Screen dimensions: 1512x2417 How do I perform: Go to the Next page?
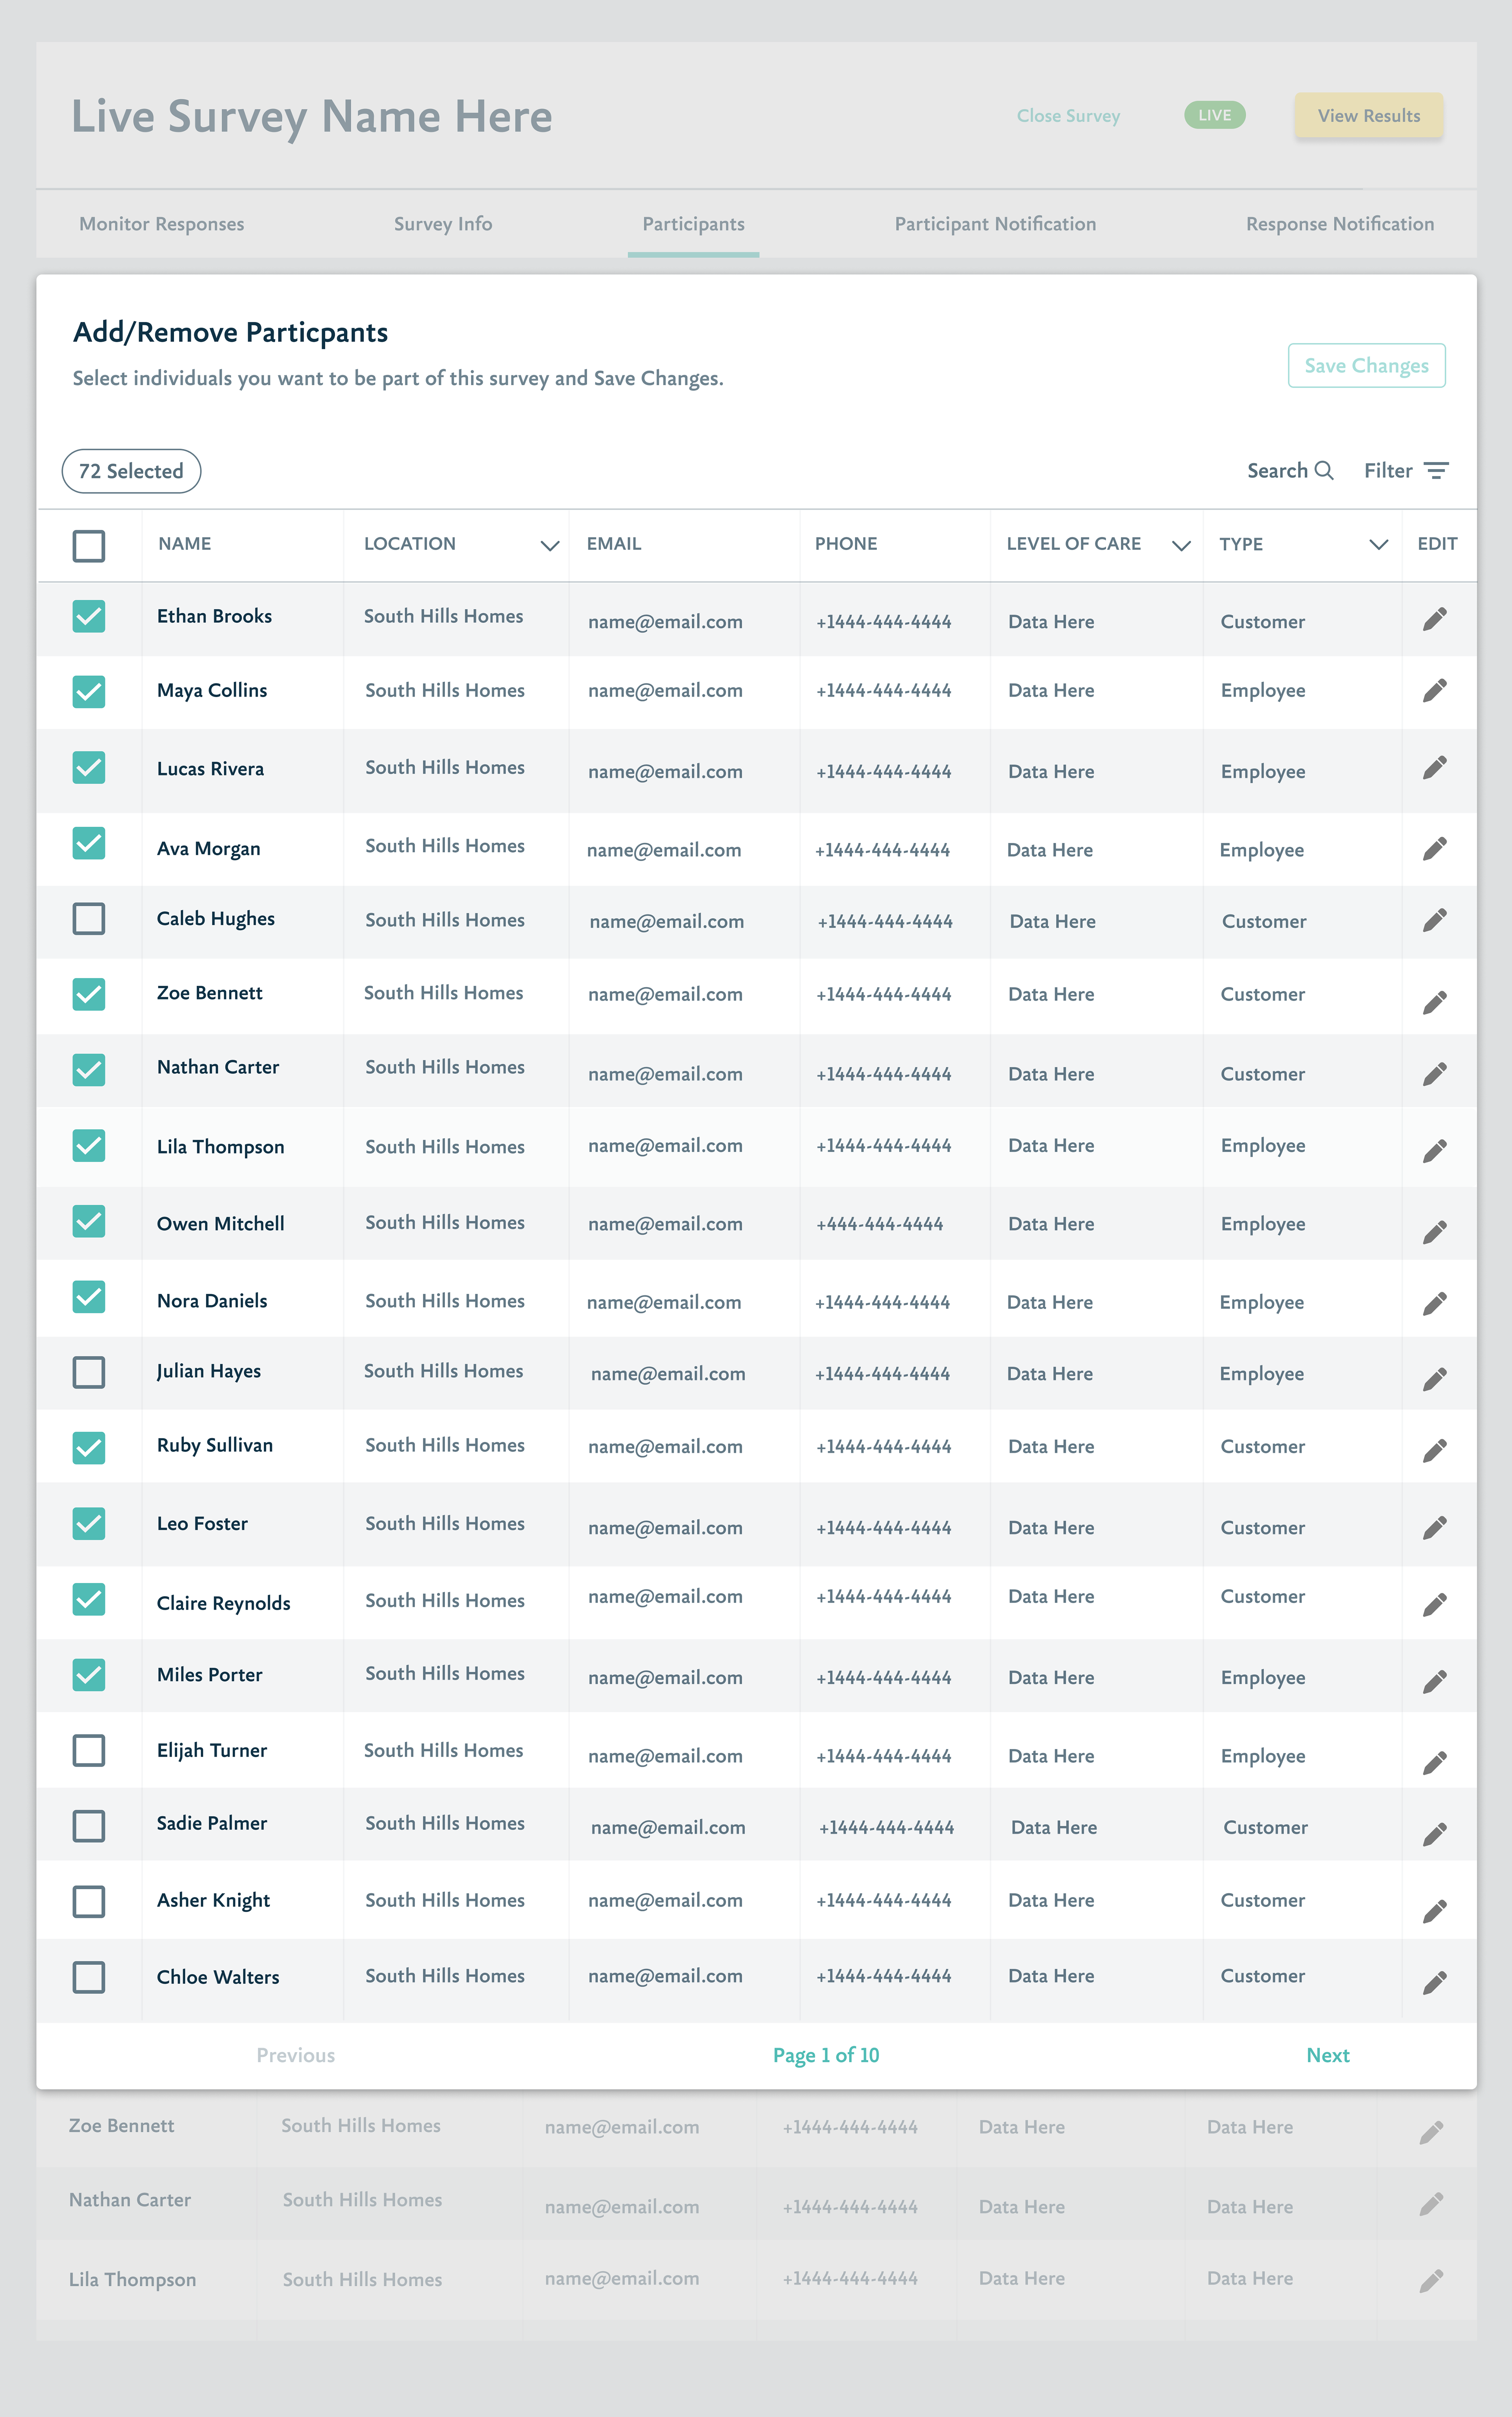1328,2055
